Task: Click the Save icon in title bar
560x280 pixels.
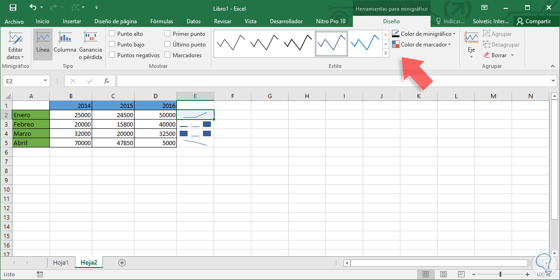Action: click(x=13, y=7)
